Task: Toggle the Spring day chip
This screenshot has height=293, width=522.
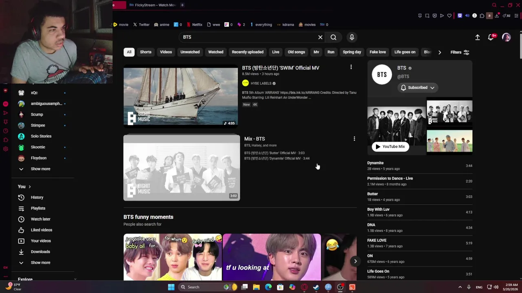Action: (352, 52)
